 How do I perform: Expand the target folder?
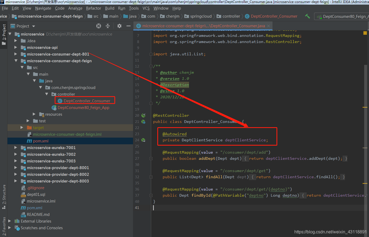pyautogui.click(x=22, y=128)
